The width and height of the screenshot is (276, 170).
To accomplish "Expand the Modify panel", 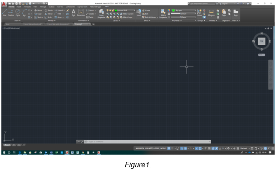I will click(52, 21).
